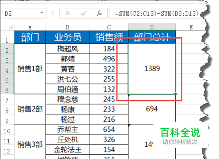219x159 pixels.
Task: Select cell 丘处机
Action: (68, 140)
